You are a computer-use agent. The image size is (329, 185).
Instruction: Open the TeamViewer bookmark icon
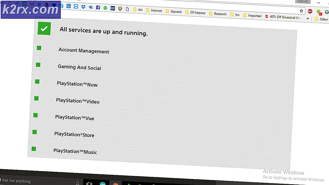76,6
